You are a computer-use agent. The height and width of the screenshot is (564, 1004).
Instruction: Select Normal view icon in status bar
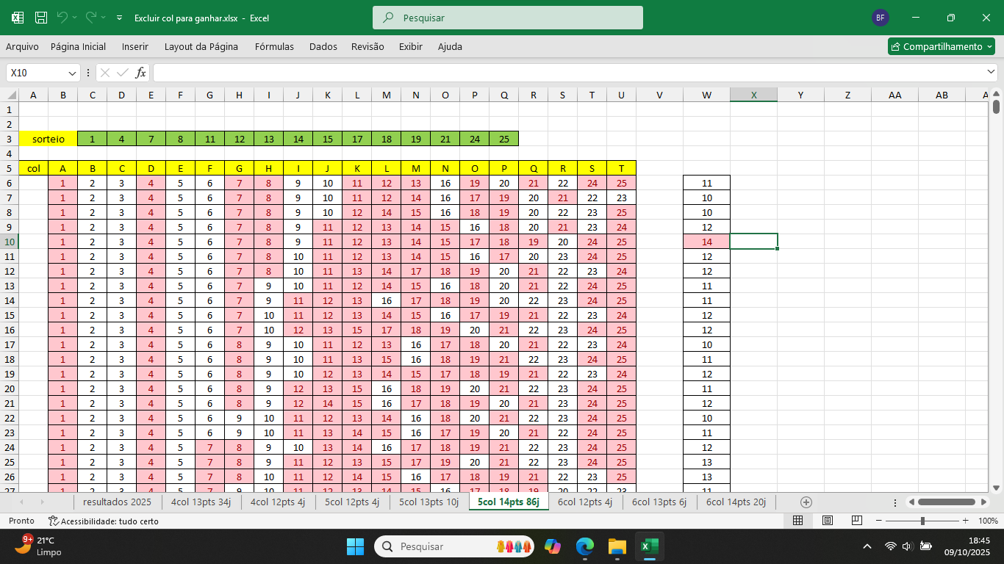click(797, 521)
